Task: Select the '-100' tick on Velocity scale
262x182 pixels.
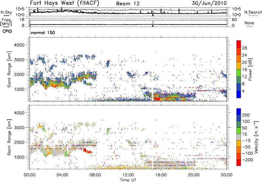Action: (x=248, y=153)
